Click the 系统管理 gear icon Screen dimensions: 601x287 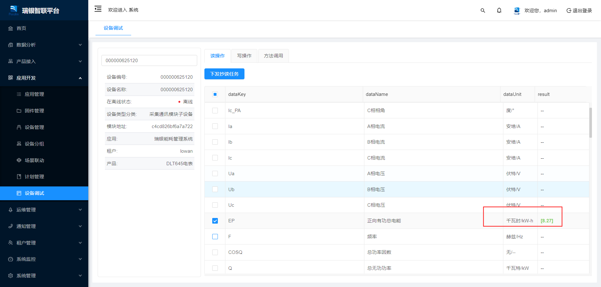(11, 276)
